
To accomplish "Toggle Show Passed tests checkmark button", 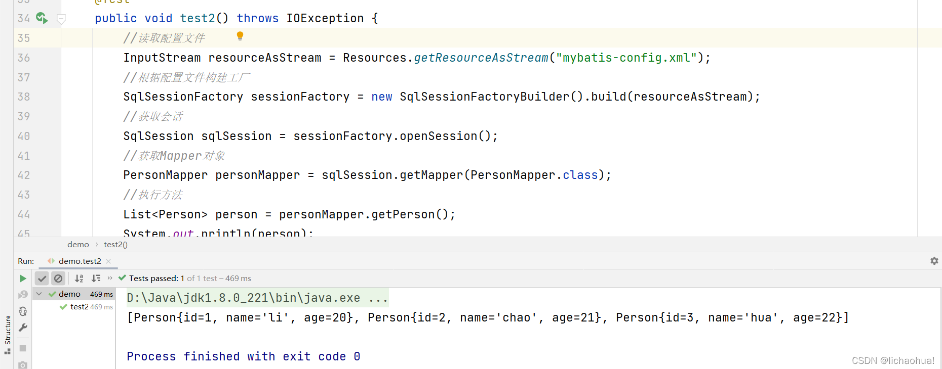I will [x=42, y=279].
